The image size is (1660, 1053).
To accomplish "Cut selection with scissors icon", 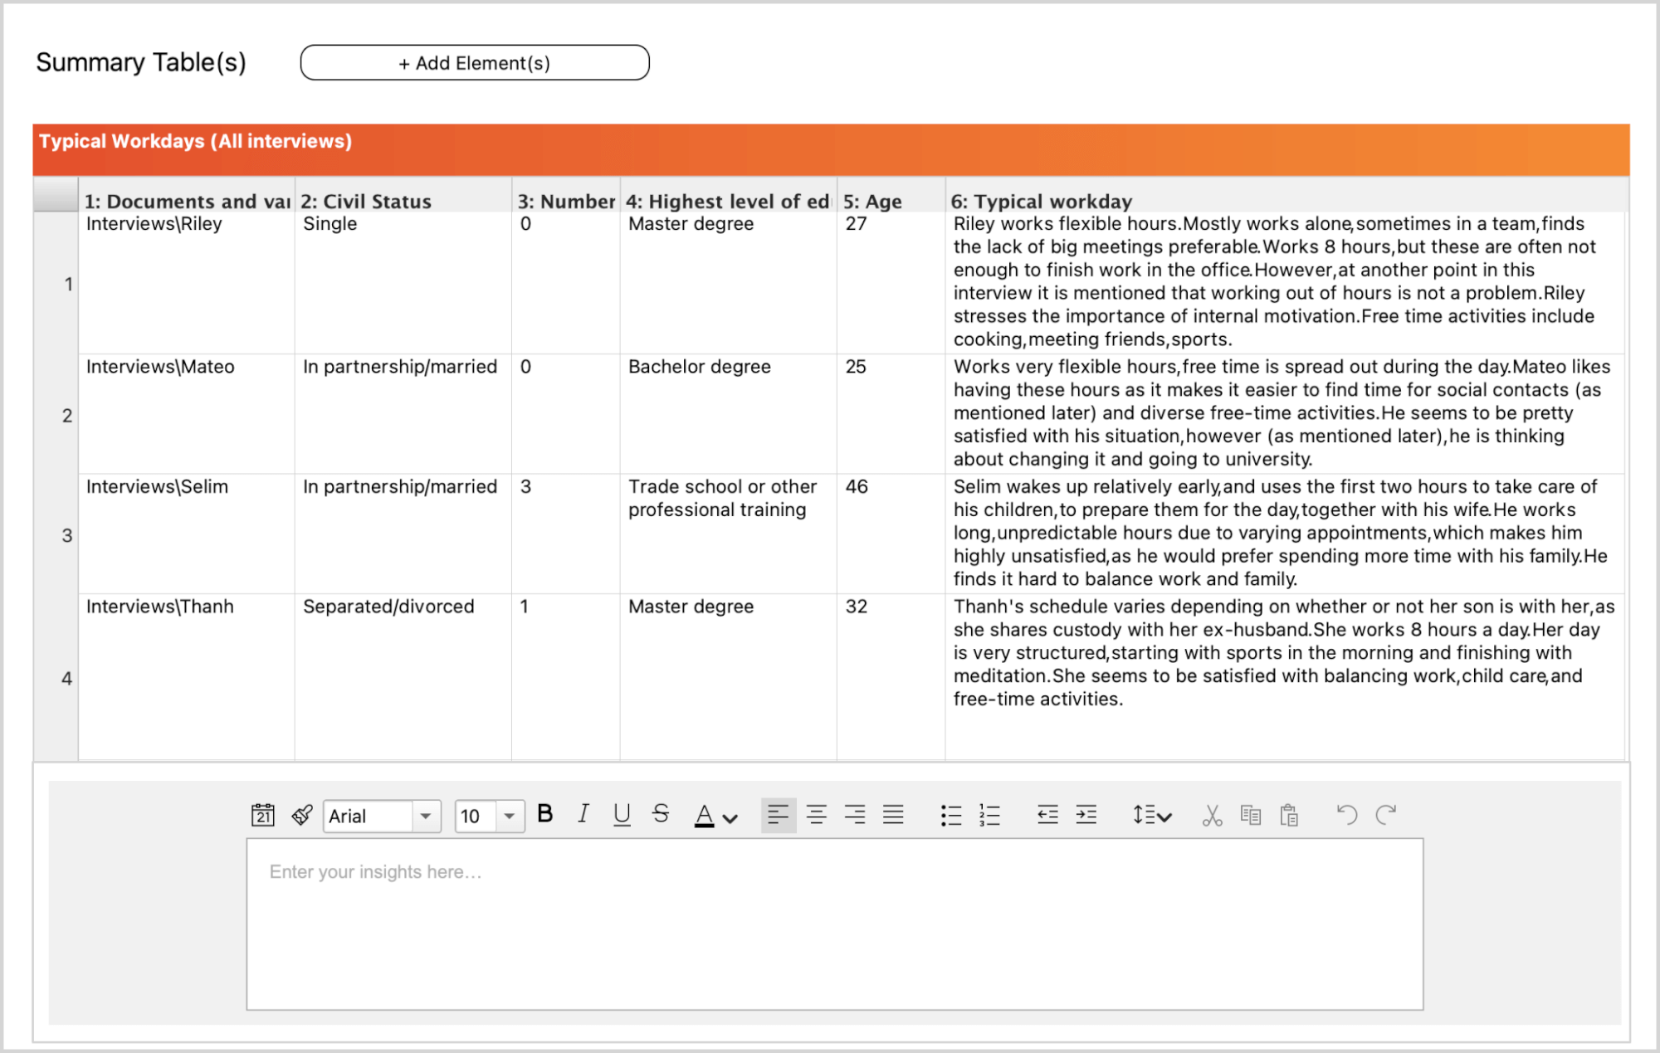I will (x=1213, y=816).
